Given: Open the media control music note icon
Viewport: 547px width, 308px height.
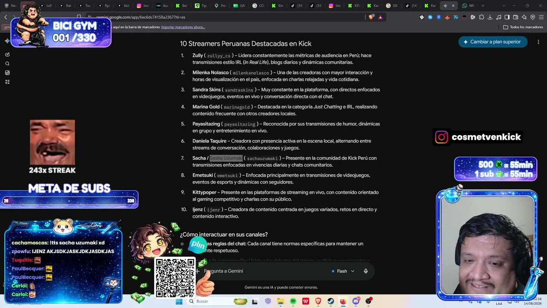Looking at the screenshot, I should point(498,17).
